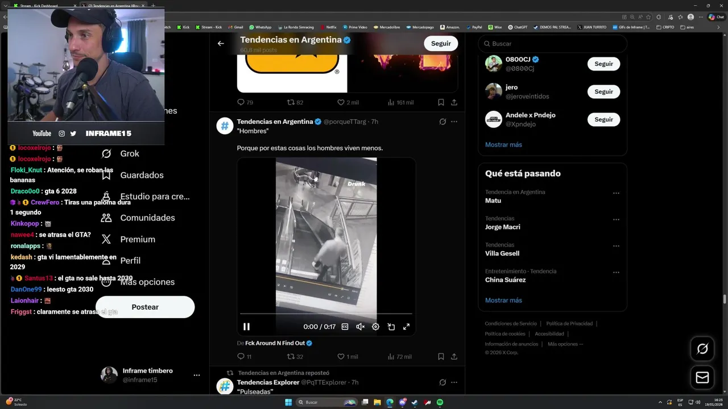The width and height of the screenshot is (728, 409).
Task: Toggle the video picture-in-picture mode
Action: pyautogui.click(x=391, y=327)
